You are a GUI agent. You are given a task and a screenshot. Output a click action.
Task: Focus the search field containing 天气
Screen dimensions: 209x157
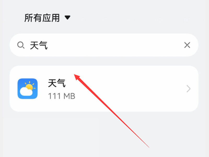(104, 45)
